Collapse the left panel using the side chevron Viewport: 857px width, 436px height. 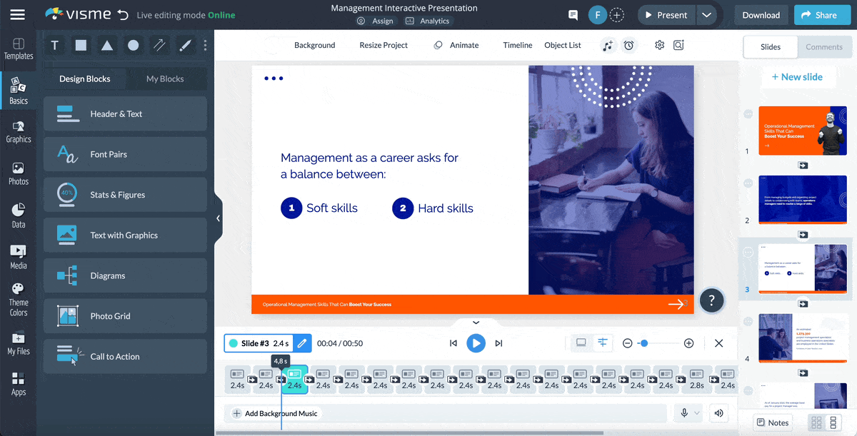pyautogui.click(x=218, y=218)
